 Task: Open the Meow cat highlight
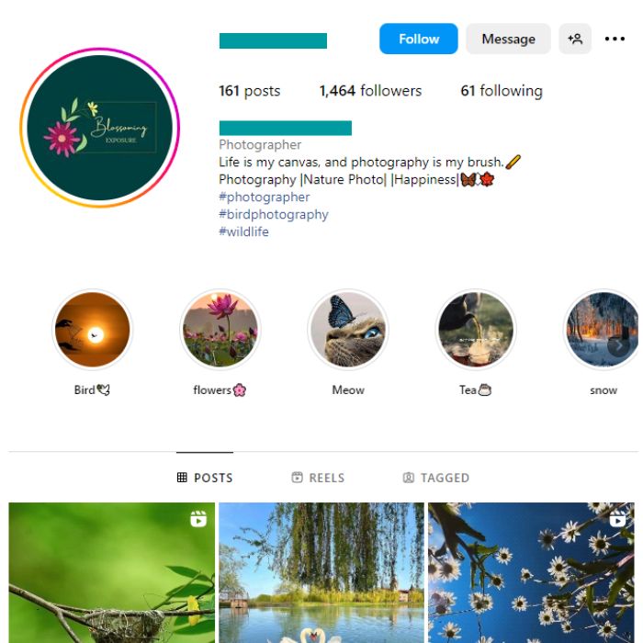click(x=348, y=330)
